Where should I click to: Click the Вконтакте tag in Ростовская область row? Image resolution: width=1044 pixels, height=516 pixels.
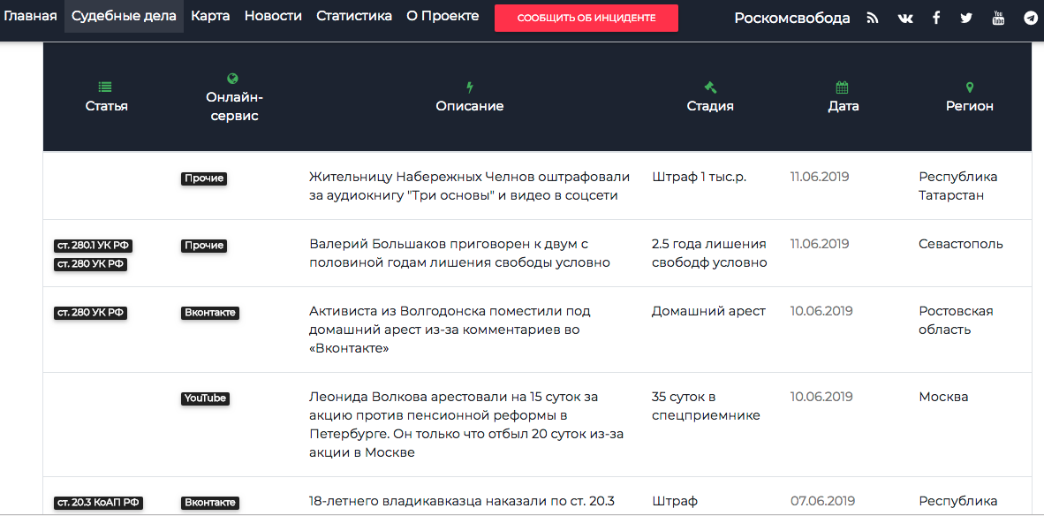(x=209, y=312)
